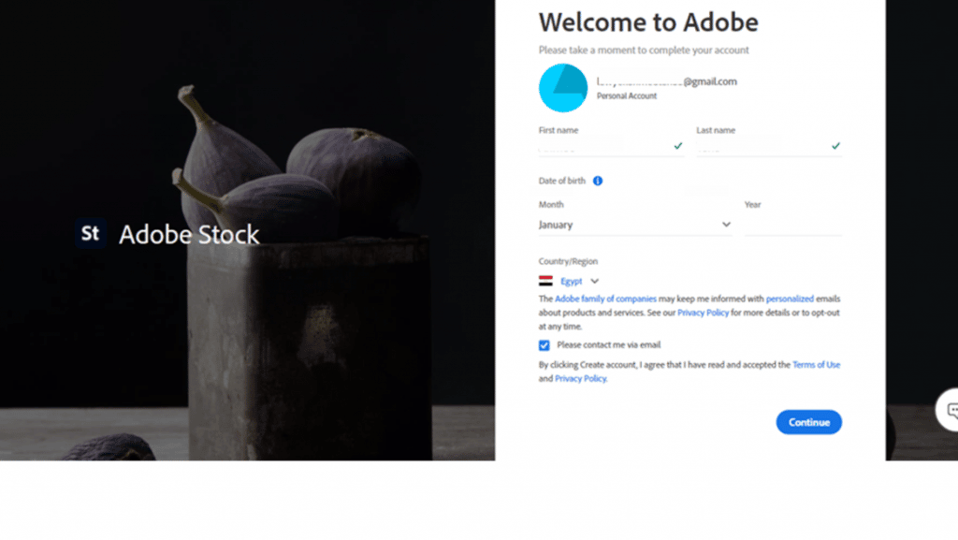This screenshot has width=958, height=540.
Task: Click the Please take a moment subtitle text
Action: (x=644, y=51)
